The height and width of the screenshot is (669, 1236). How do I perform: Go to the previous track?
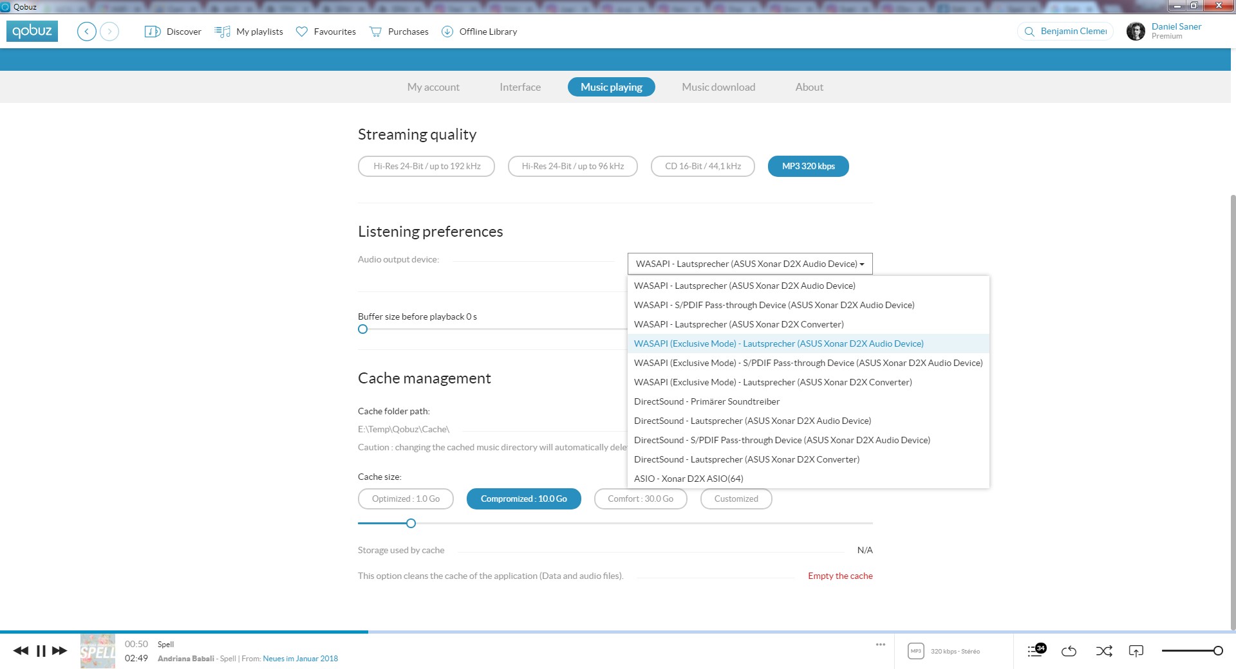(x=21, y=651)
